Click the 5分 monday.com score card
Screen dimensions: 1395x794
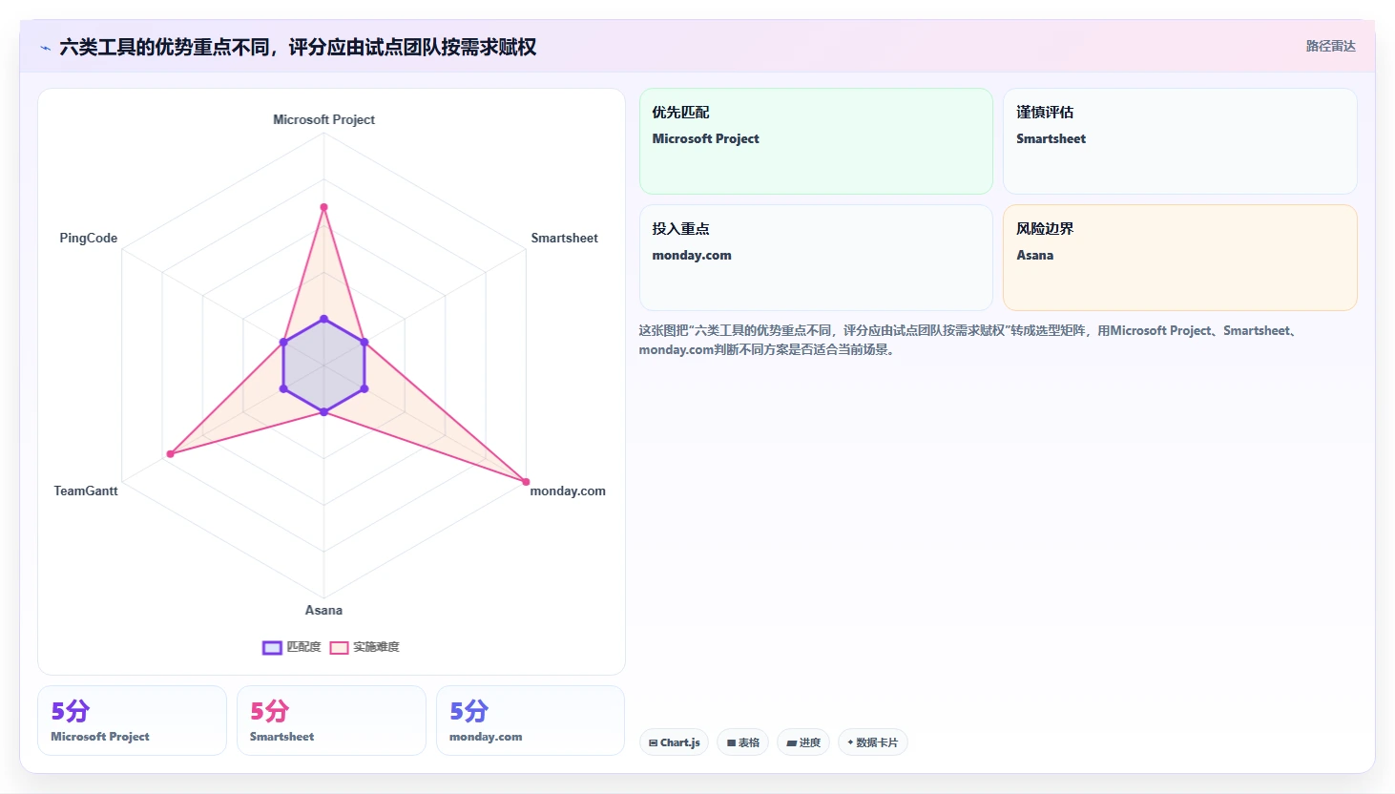[x=531, y=721]
